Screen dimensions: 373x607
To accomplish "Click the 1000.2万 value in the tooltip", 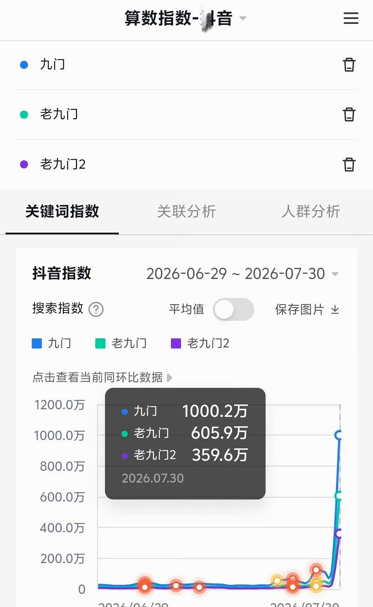I will tap(215, 411).
